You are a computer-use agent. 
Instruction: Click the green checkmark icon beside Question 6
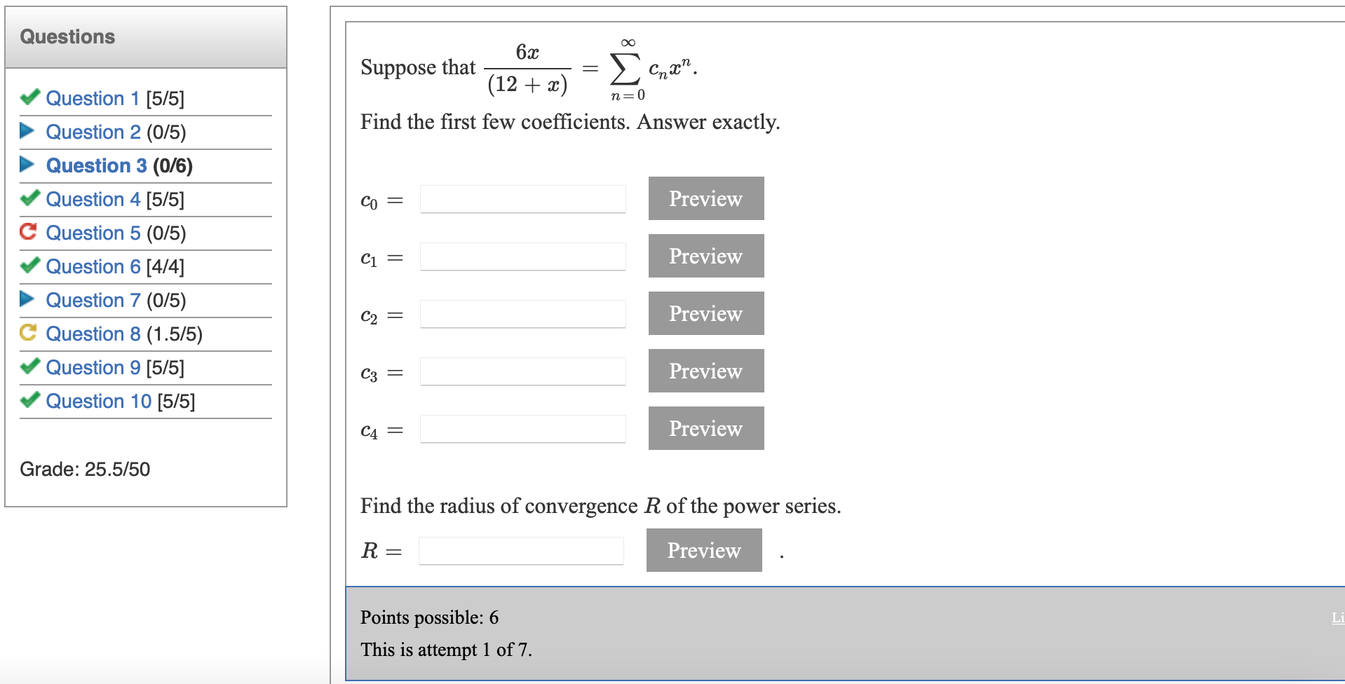coord(29,266)
